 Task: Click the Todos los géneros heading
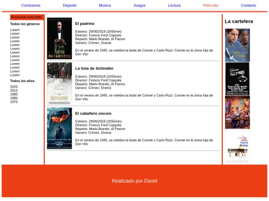(x=25, y=24)
